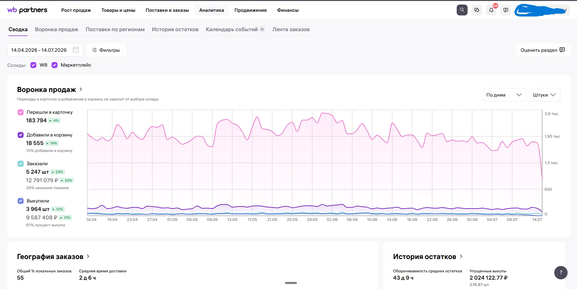Click the round help question-mark button

point(561,272)
